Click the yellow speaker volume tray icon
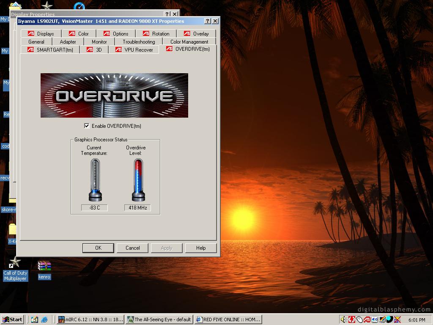433x325 pixels. 343,320
